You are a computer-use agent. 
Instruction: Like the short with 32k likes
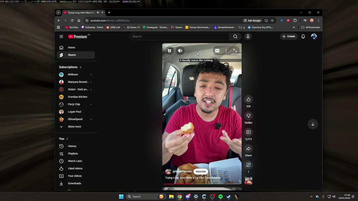click(x=248, y=99)
